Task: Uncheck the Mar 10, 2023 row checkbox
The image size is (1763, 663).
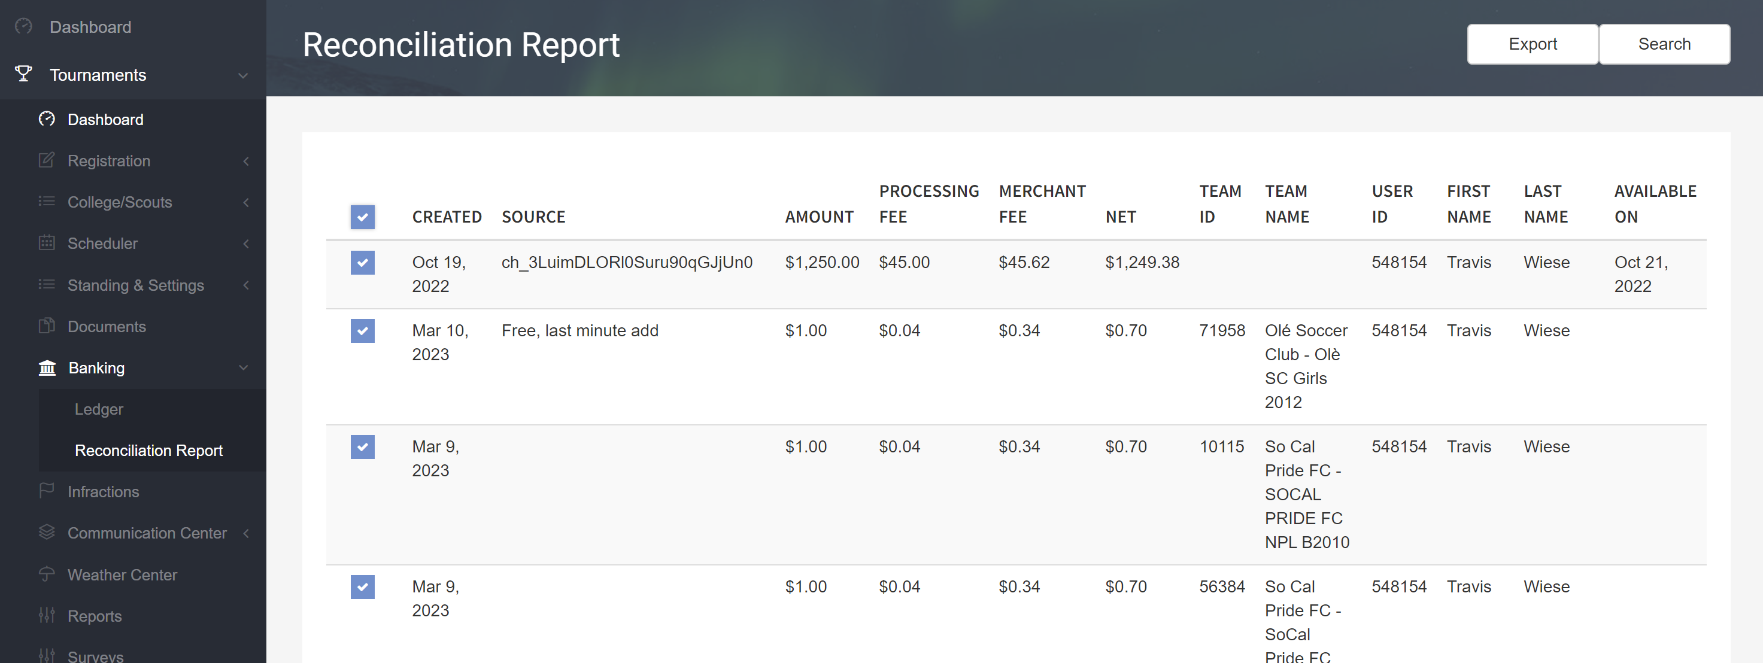Action: pos(362,330)
